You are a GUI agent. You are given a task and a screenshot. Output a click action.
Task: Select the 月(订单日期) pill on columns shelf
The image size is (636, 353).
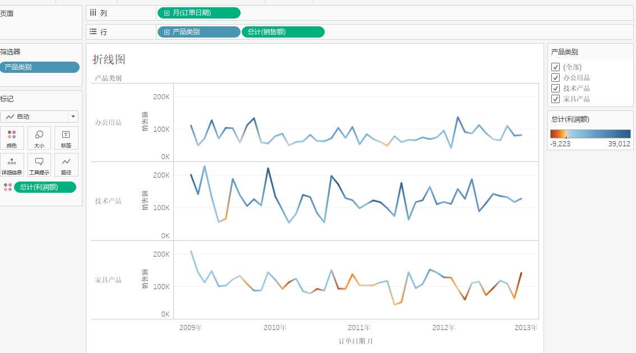199,13
